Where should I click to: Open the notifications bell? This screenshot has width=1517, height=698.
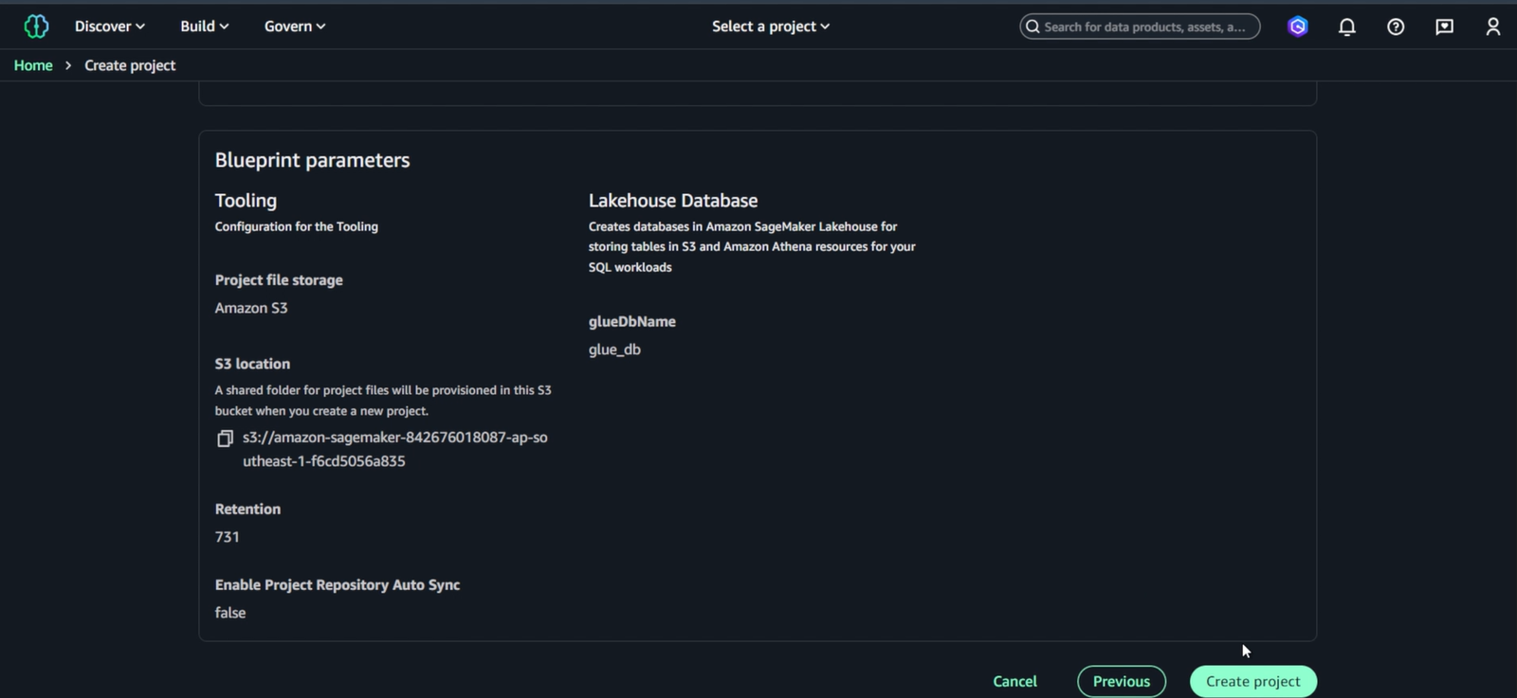pos(1346,27)
